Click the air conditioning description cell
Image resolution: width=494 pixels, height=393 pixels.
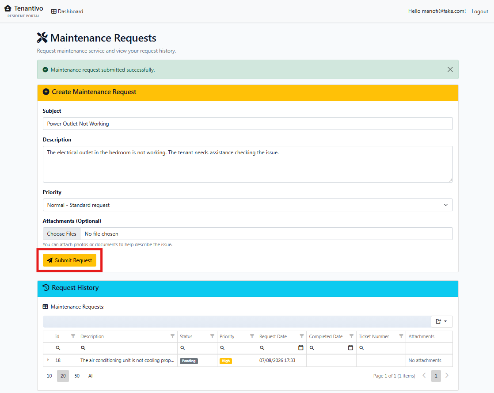point(127,360)
